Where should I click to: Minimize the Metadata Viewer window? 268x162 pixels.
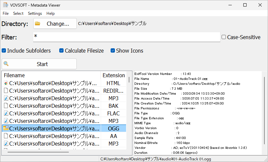pyautogui.click(x=230, y=5)
